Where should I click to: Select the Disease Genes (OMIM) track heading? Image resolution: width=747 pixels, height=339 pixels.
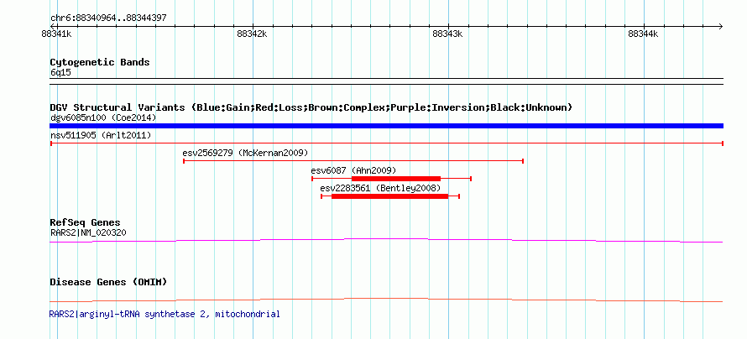click(x=108, y=282)
